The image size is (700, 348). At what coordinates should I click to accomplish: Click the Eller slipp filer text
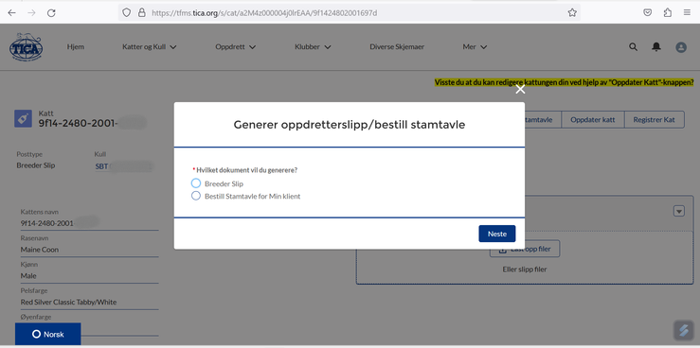(525, 270)
